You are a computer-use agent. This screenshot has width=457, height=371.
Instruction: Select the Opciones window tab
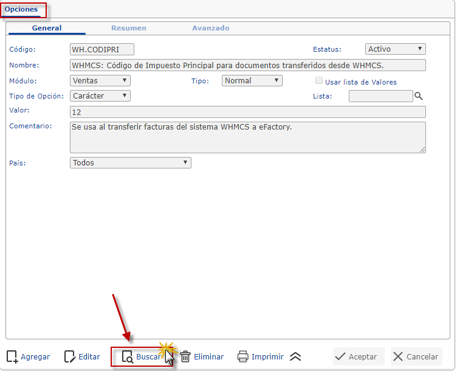click(x=21, y=9)
